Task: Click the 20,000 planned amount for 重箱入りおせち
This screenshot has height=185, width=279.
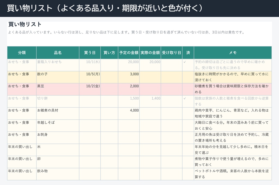Action: click(x=129, y=65)
